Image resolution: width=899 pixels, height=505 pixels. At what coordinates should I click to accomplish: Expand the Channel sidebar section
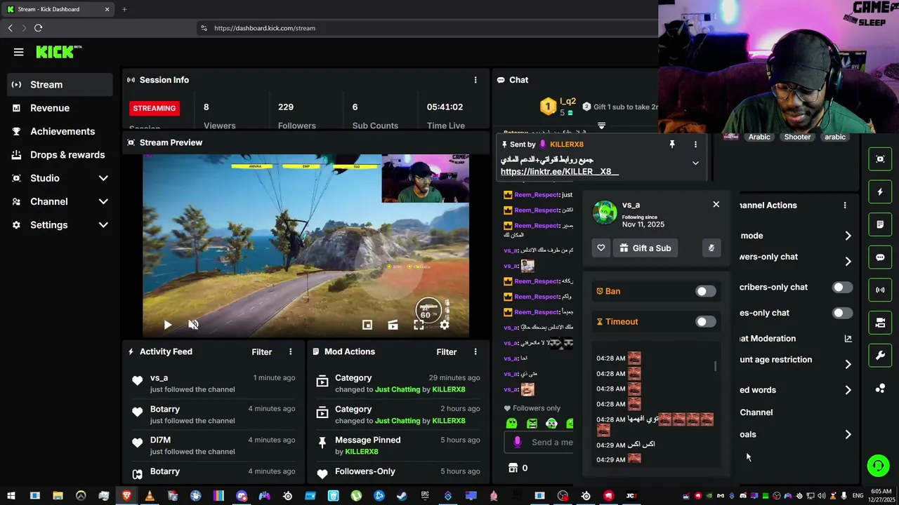coord(103,201)
